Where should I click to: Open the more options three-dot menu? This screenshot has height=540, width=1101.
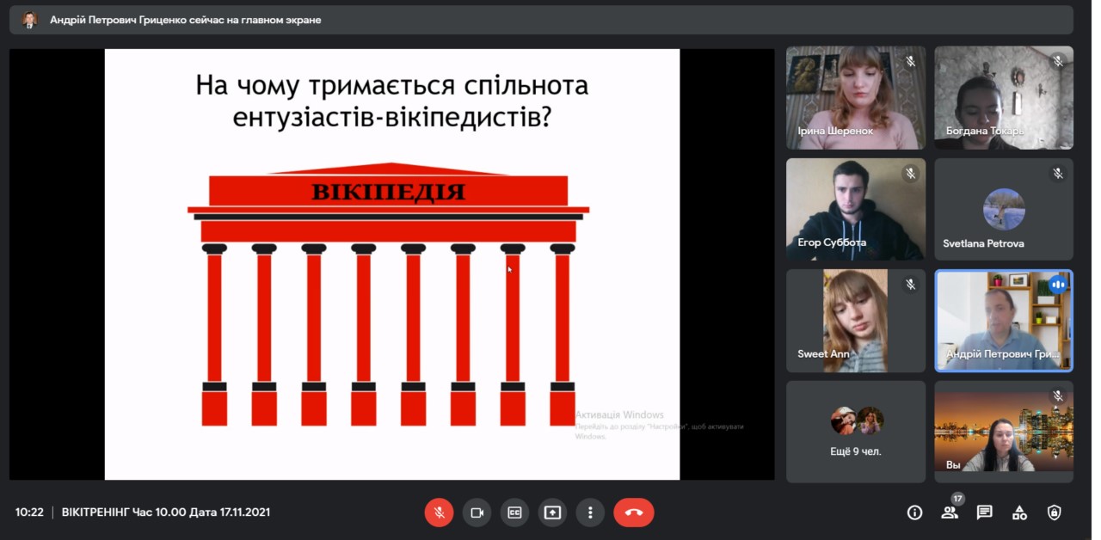[x=590, y=512]
